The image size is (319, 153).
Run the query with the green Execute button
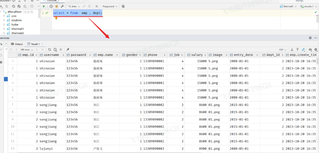click(x=44, y=6)
